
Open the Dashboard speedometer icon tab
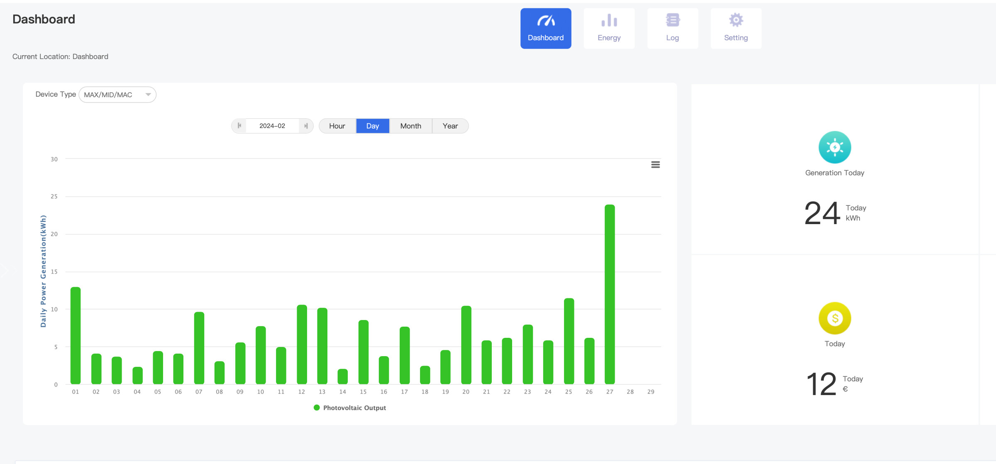click(x=546, y=21)
